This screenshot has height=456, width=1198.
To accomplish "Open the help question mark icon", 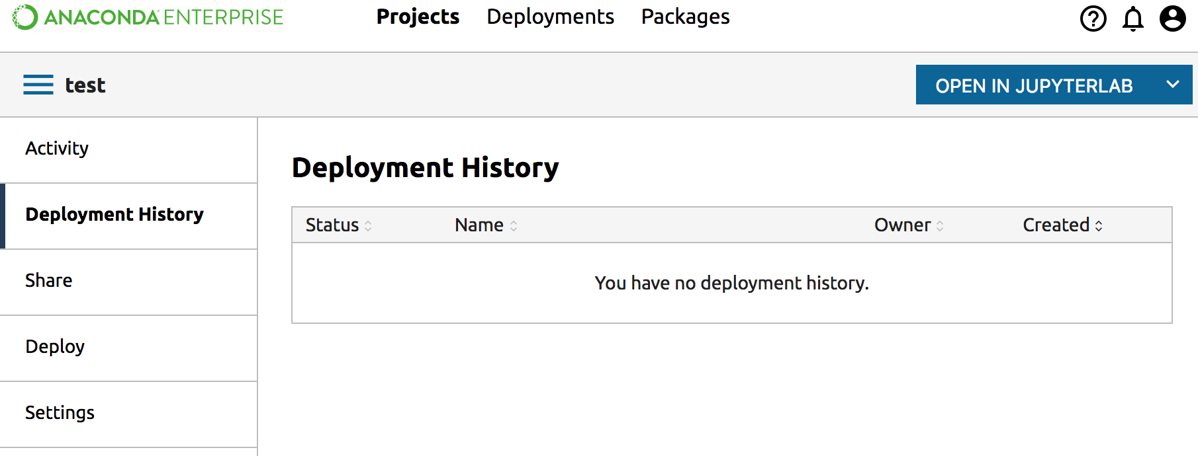I will tap(1093, 19).
